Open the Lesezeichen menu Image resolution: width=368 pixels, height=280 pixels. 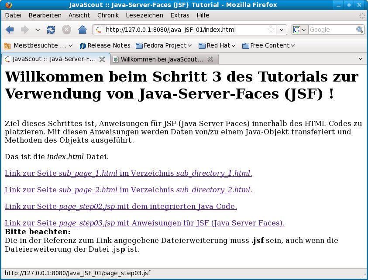pos(144,15)
